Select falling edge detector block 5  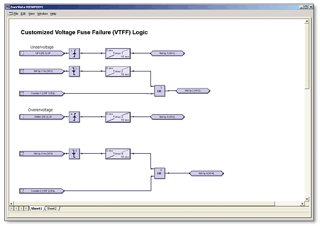tap(75, 154)
